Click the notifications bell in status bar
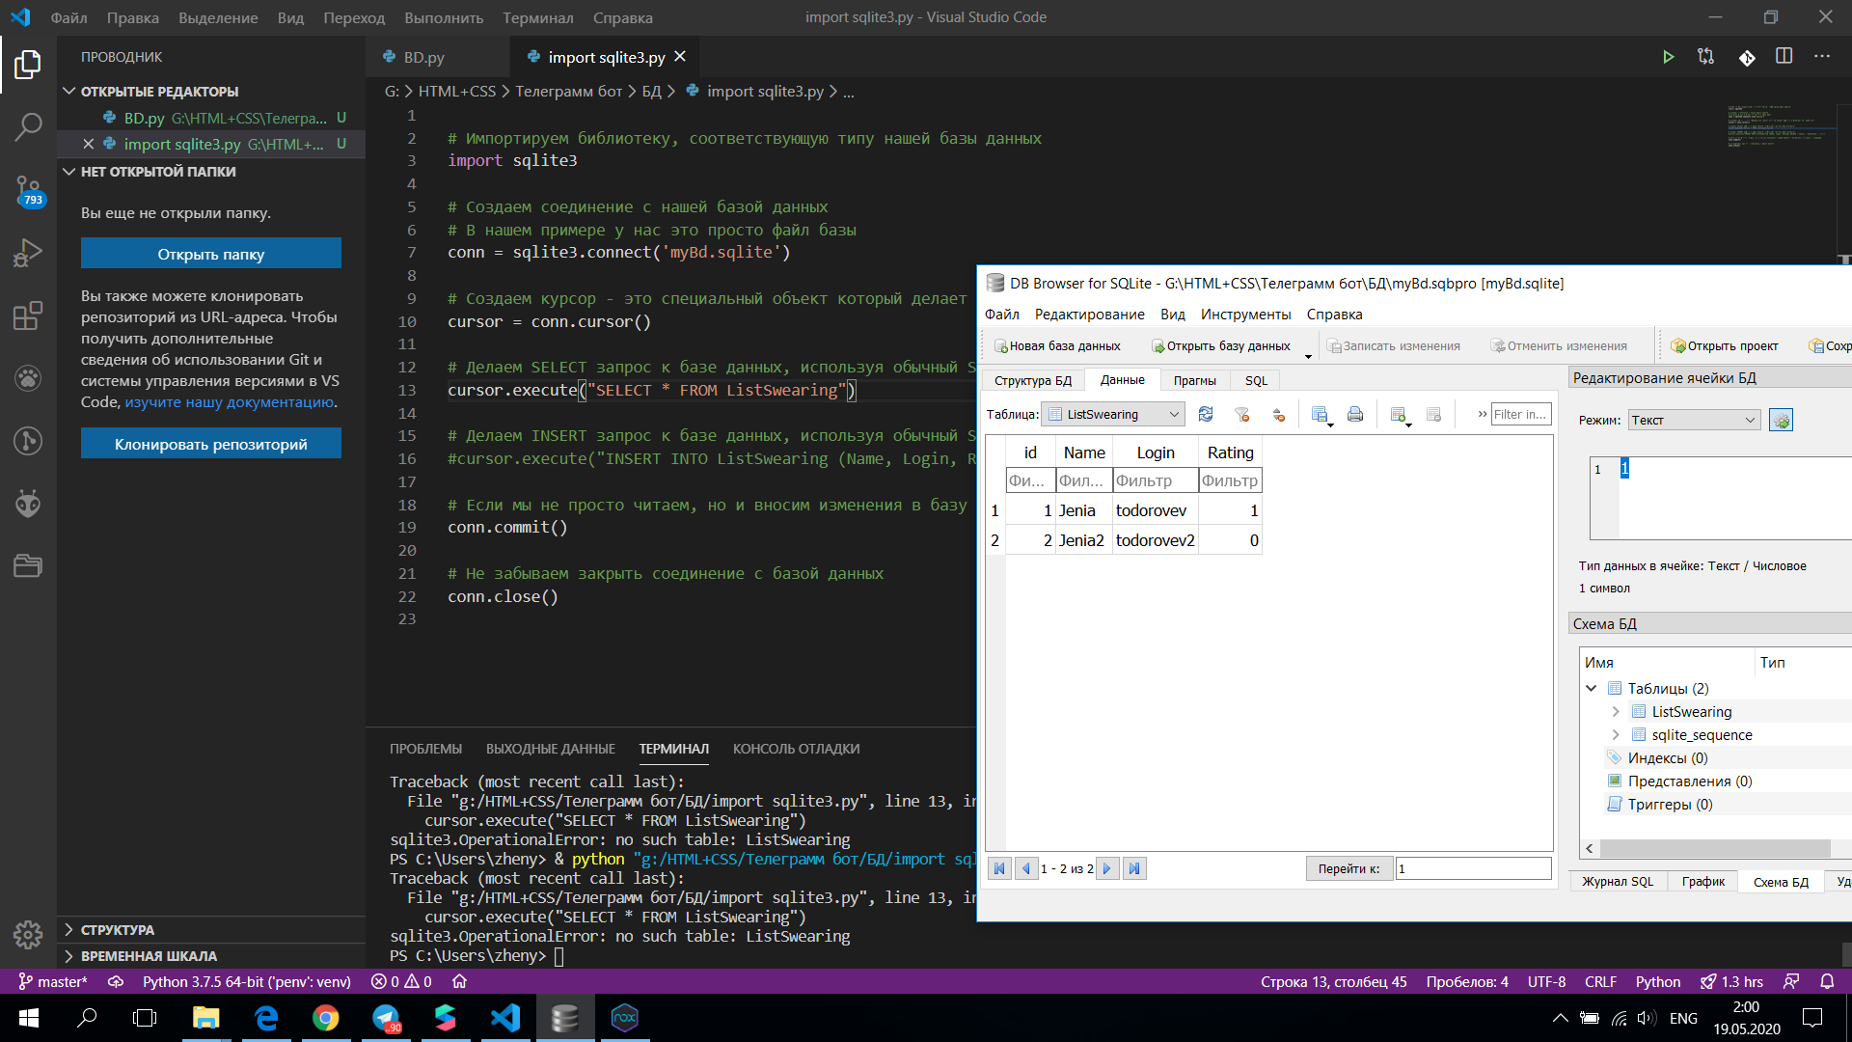1852x1042 pixels. click(x=1827, y=981)
